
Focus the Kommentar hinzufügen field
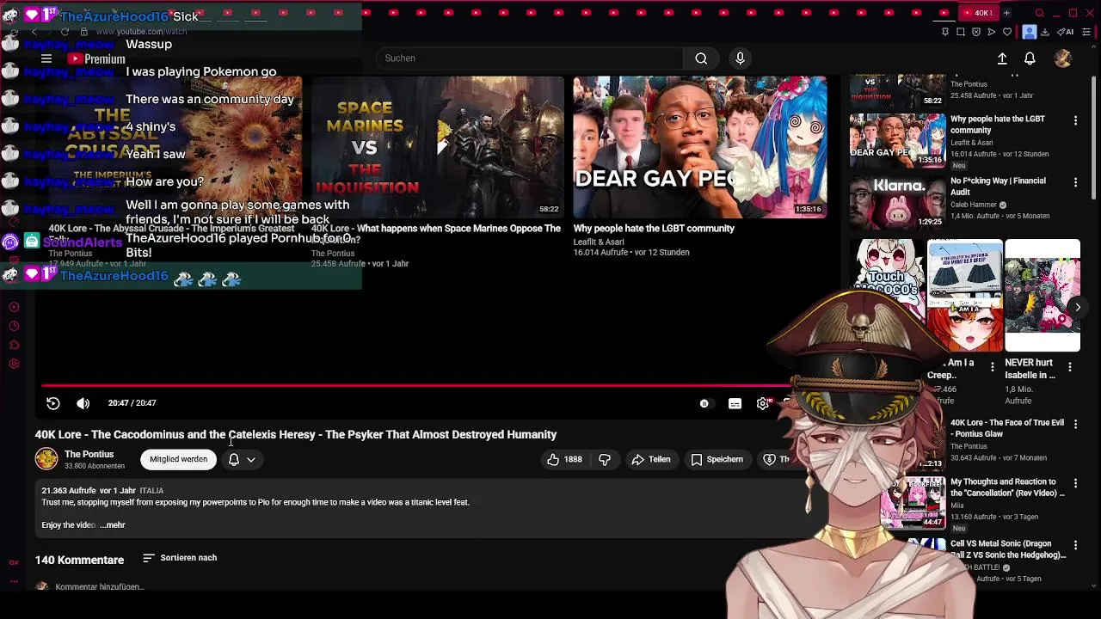100,586
